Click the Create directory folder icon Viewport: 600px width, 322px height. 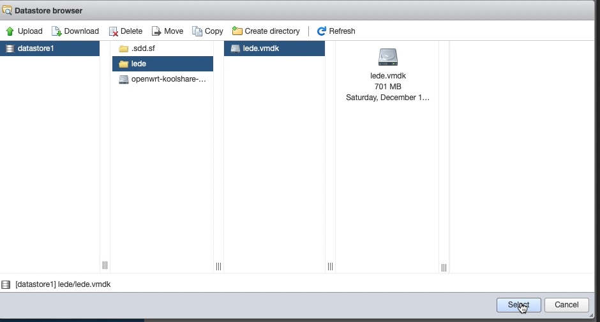click(x=237, y=31)
